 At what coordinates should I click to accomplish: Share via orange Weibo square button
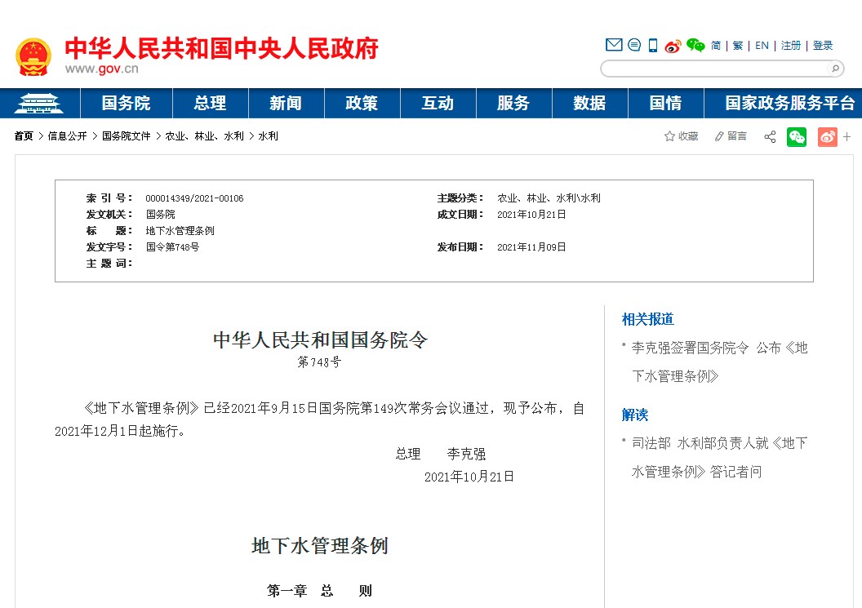point(827,136)
